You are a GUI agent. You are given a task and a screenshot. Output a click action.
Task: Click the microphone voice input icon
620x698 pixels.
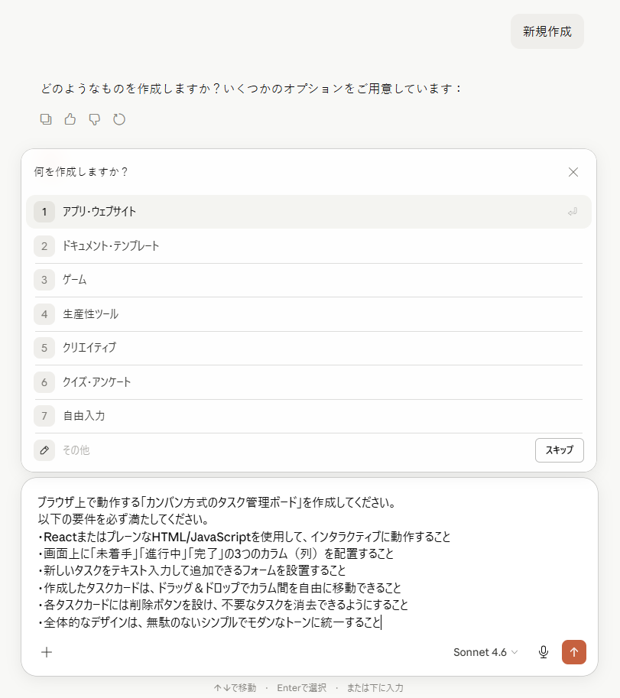[x=543, y=652]
